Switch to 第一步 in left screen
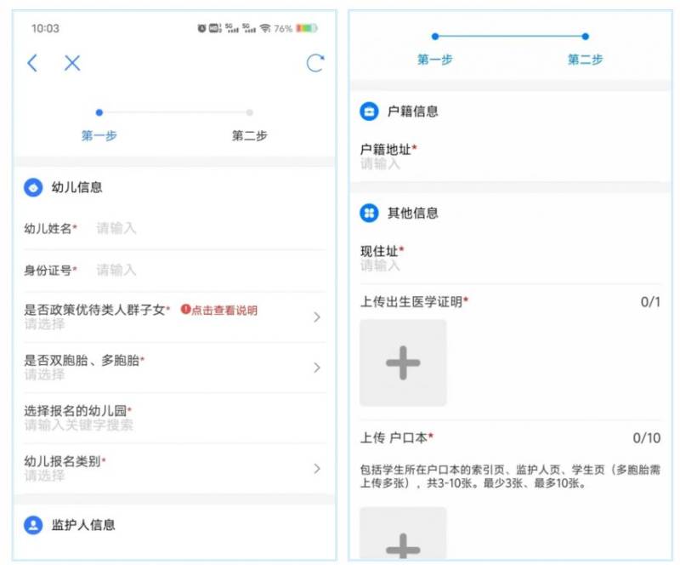Viewport: 680px width, 565px height. 99,135
